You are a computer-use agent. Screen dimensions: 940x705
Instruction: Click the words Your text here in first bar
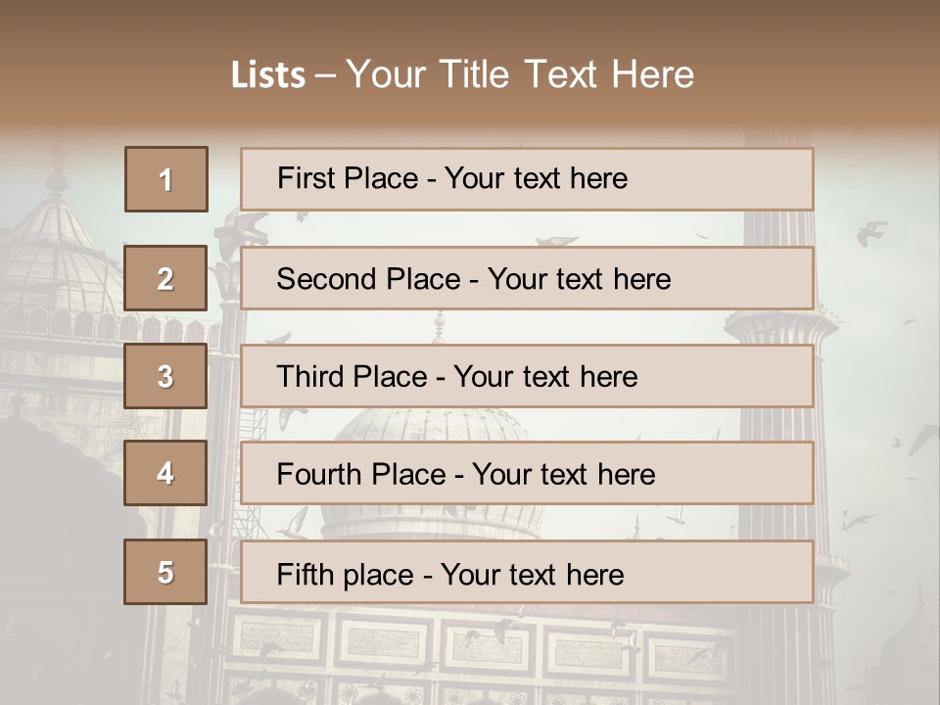pyautogui.click(x=536, y=178)
